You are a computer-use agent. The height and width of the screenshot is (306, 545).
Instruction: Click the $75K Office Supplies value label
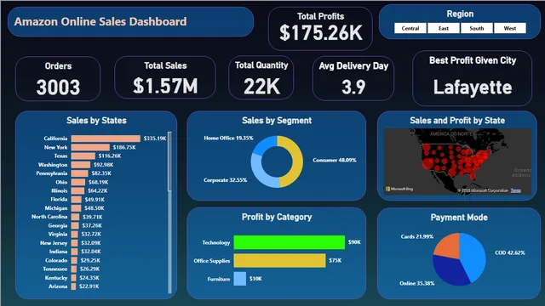tap(335, 261)
